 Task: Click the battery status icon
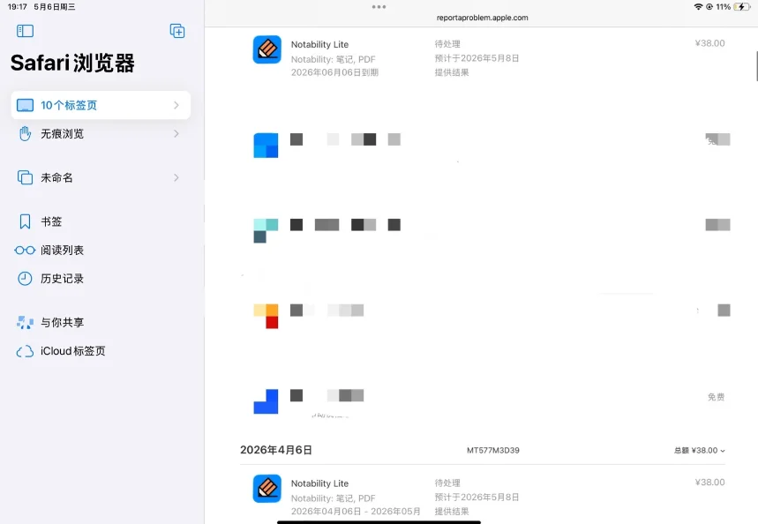pos(741,7)
